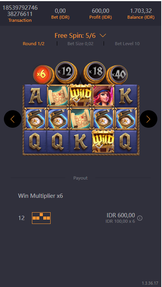Click the x12 multiplier barrel

pyautogui.click(x=66, y=72)
